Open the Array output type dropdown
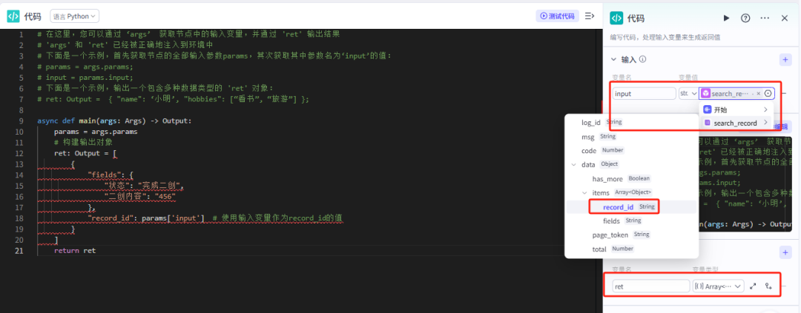 tap(718, 286)
